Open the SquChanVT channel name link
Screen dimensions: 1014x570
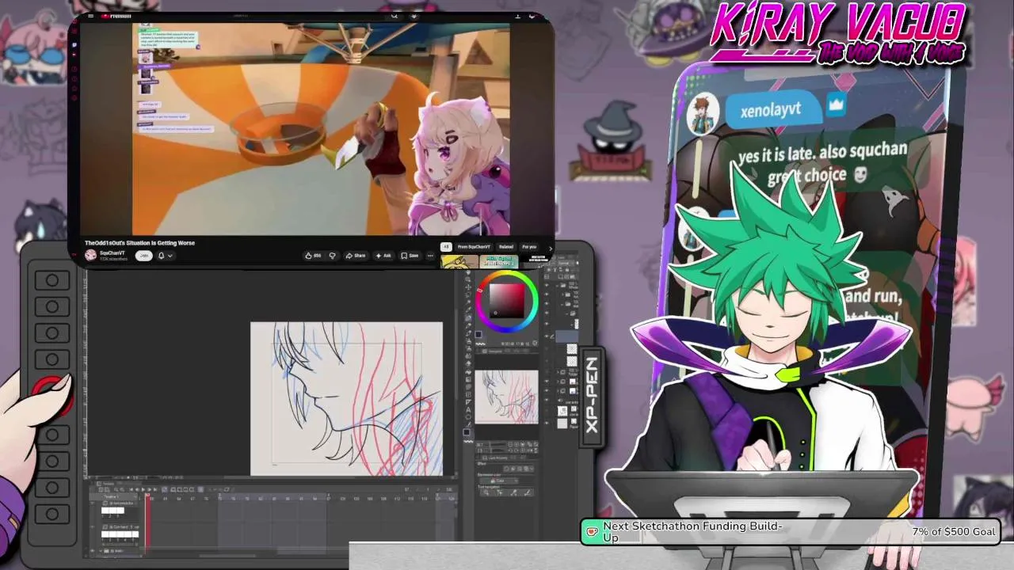coord(112,253)
